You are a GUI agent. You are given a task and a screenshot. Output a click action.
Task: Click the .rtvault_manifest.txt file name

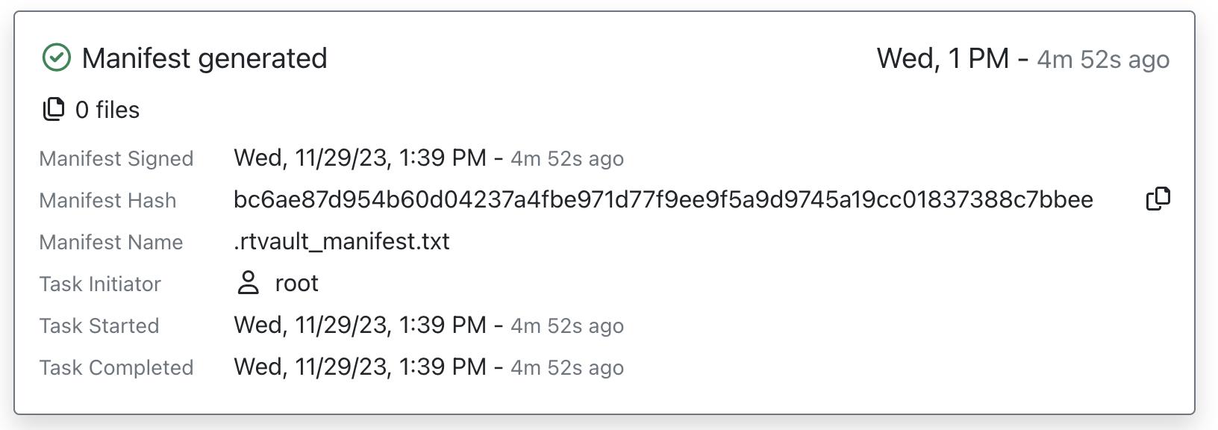[341, 241]
